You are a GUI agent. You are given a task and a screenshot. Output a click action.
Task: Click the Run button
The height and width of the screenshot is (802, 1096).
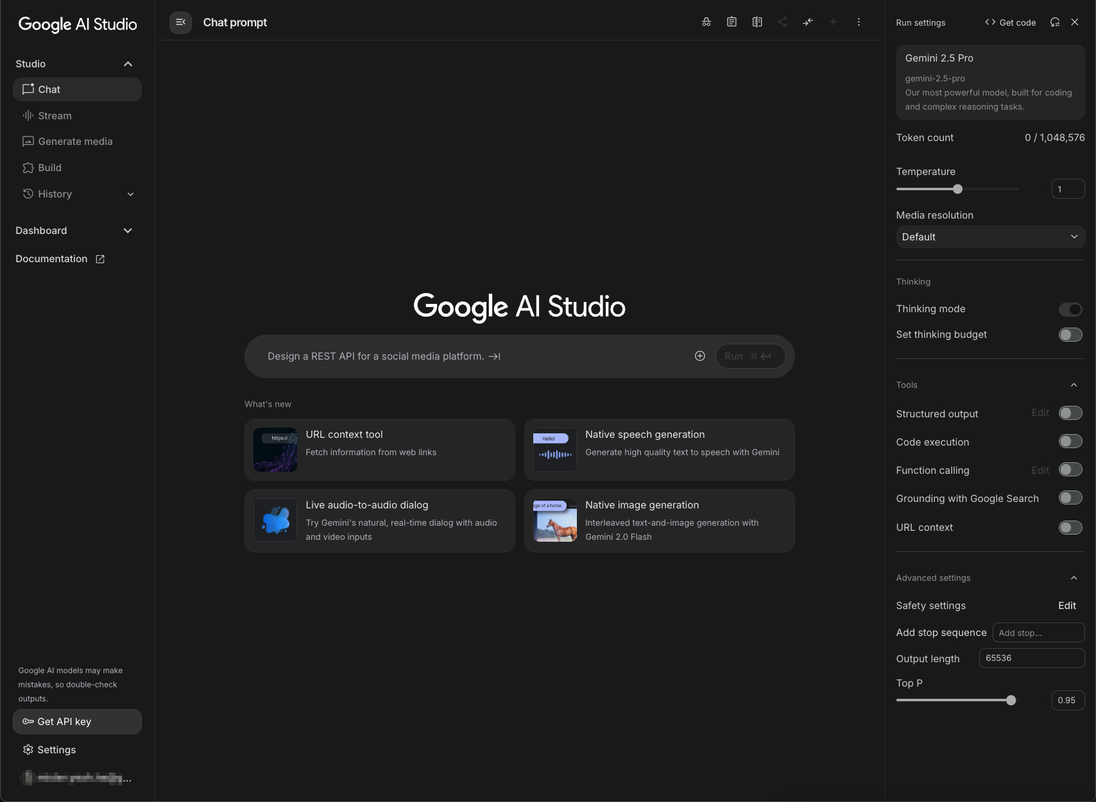[x=750, y=356]
